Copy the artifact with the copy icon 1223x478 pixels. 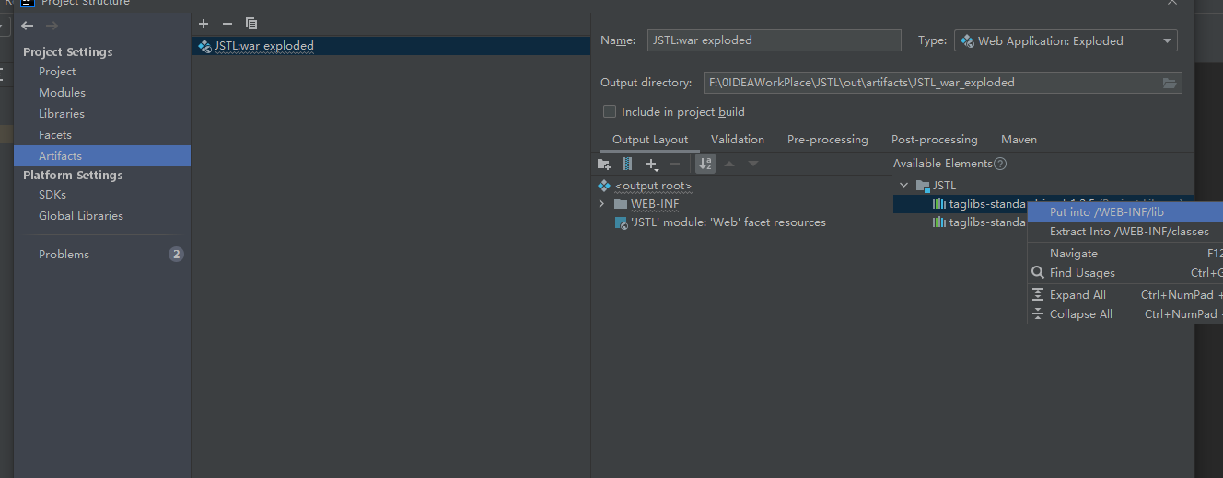click(x=251, y=24)
